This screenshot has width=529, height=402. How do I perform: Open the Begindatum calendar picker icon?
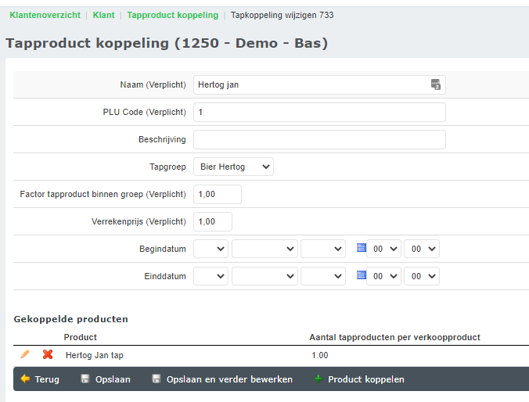(x=361, y=248)
